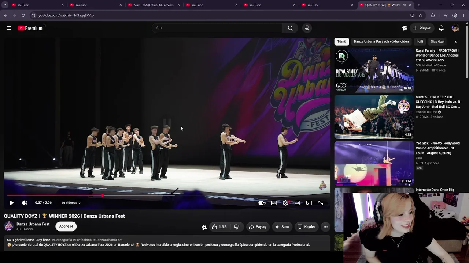The height and width of the screenshot is (263, 469).
Task: Share the video via Paylaş
Action: pyautogui.click(x=258, y=227)
